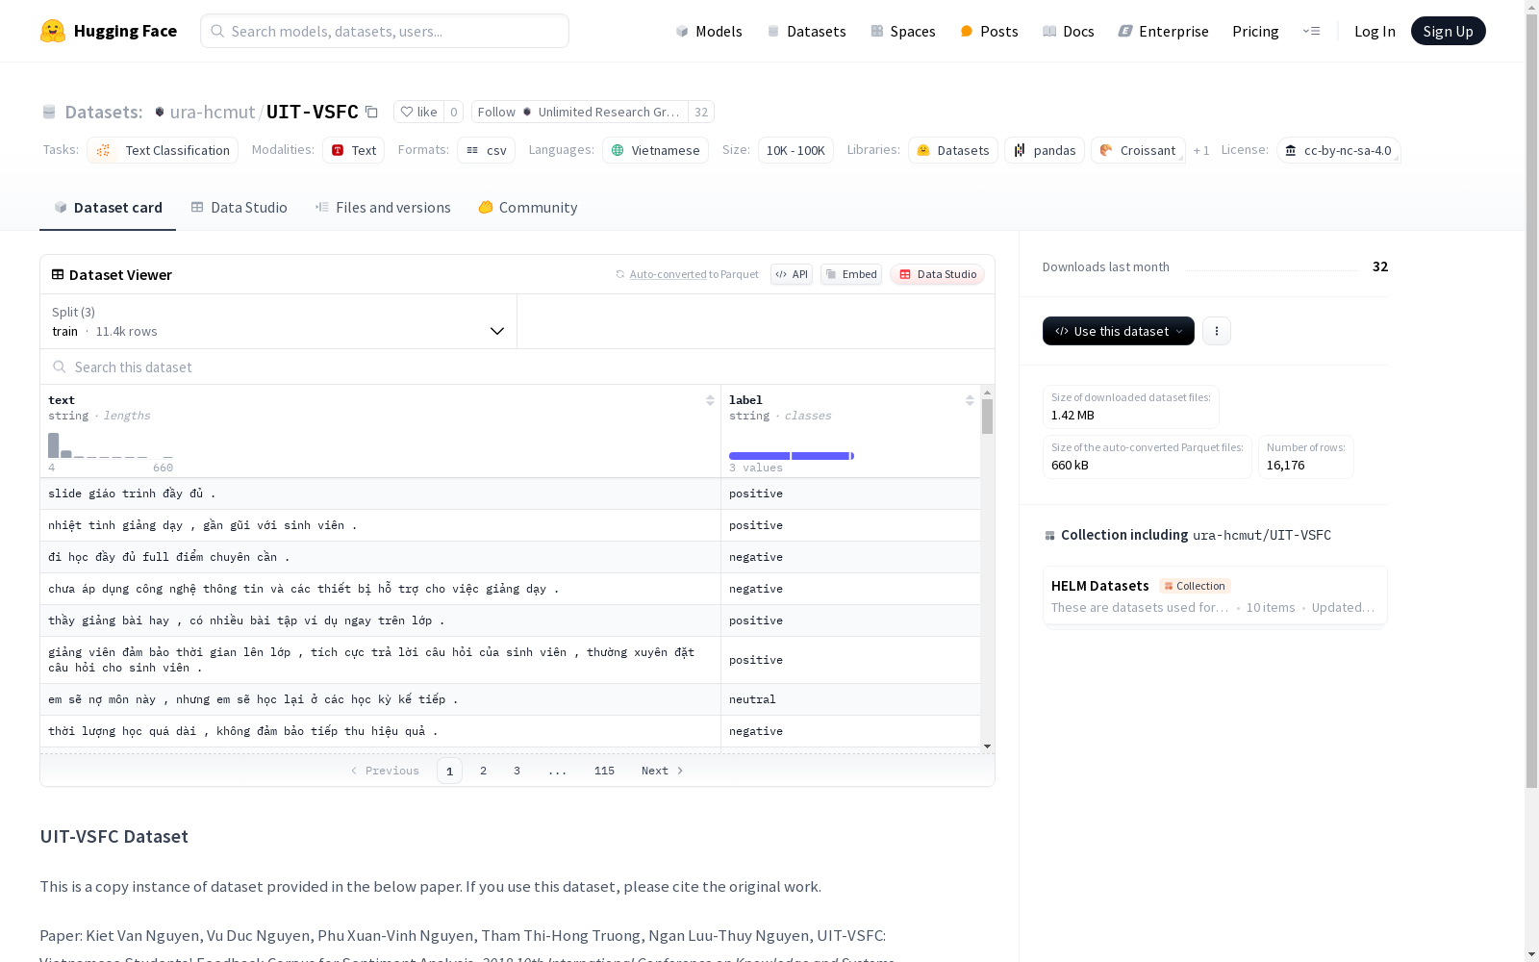Image resolution: width=1539 pixels, height=962 pixels.
Task: Click the Dataset Viewer table icon
Action: (58, 274)
